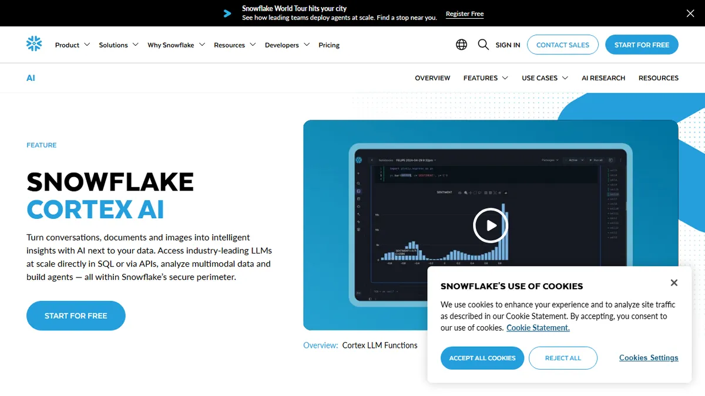The height and width of the screenshot is (396, 705).
Task: Open the language globe icon
Action: pyautogui.click(x=462, y=45)
